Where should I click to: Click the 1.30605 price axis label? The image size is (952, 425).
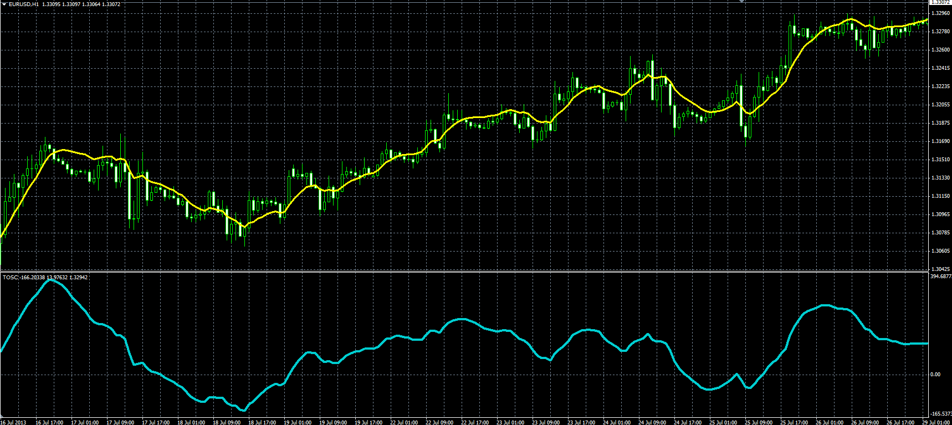[x=940, y=251]
